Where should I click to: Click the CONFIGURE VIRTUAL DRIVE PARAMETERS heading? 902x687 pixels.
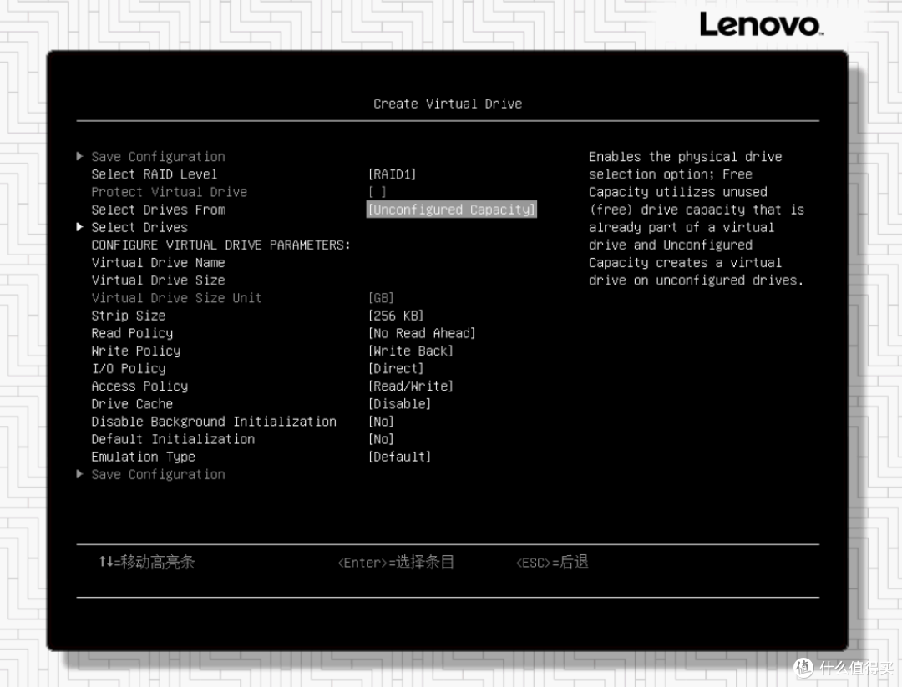[220, 245]
